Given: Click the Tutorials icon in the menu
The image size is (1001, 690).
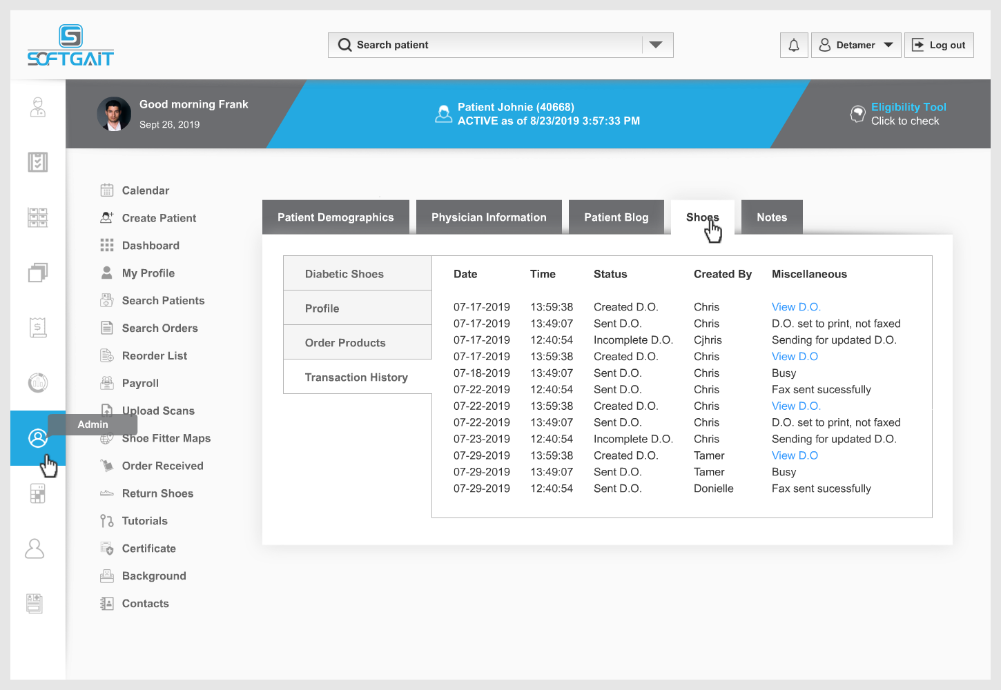Looking at the screenshot, I should point(107,521).
